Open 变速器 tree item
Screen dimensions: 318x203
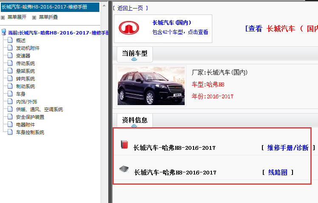click(23, 56)
